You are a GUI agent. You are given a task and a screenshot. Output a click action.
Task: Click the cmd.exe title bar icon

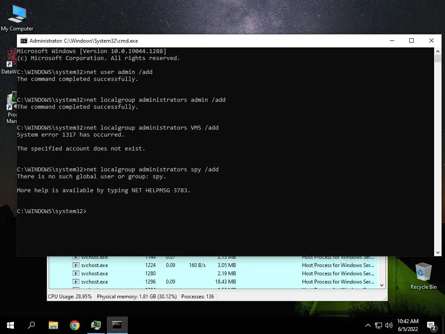(24, 41)
